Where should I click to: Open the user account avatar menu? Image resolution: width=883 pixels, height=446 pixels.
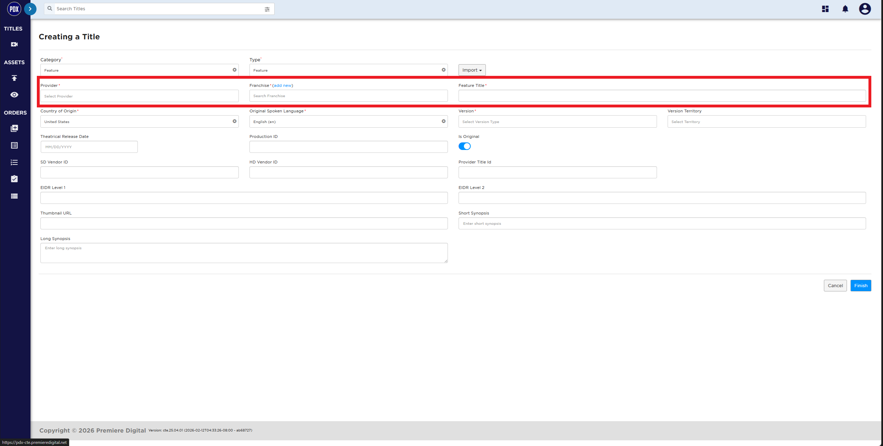[865, 9]
